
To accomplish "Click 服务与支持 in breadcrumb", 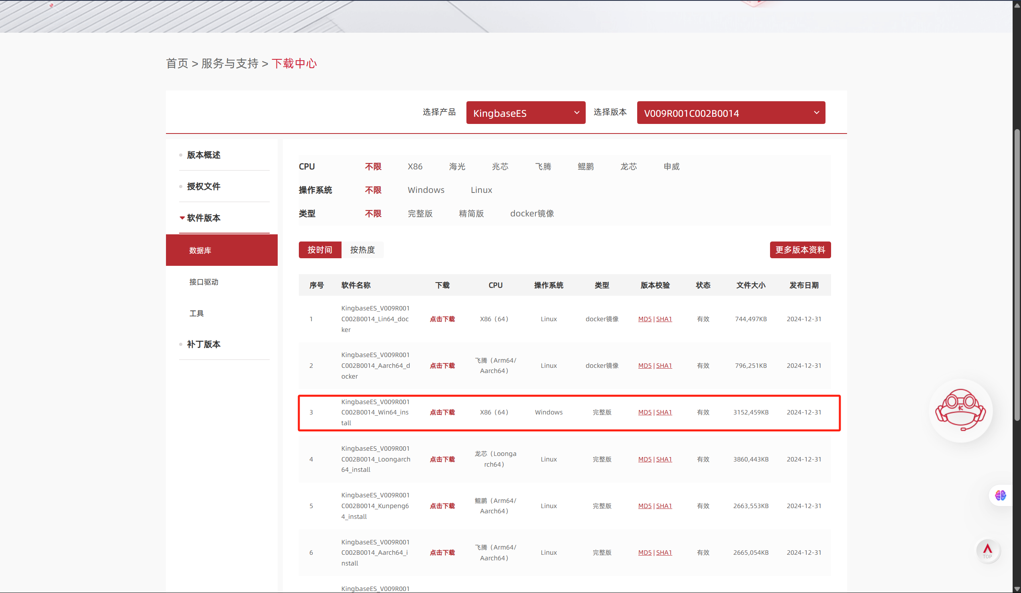I will pos(229,63).
